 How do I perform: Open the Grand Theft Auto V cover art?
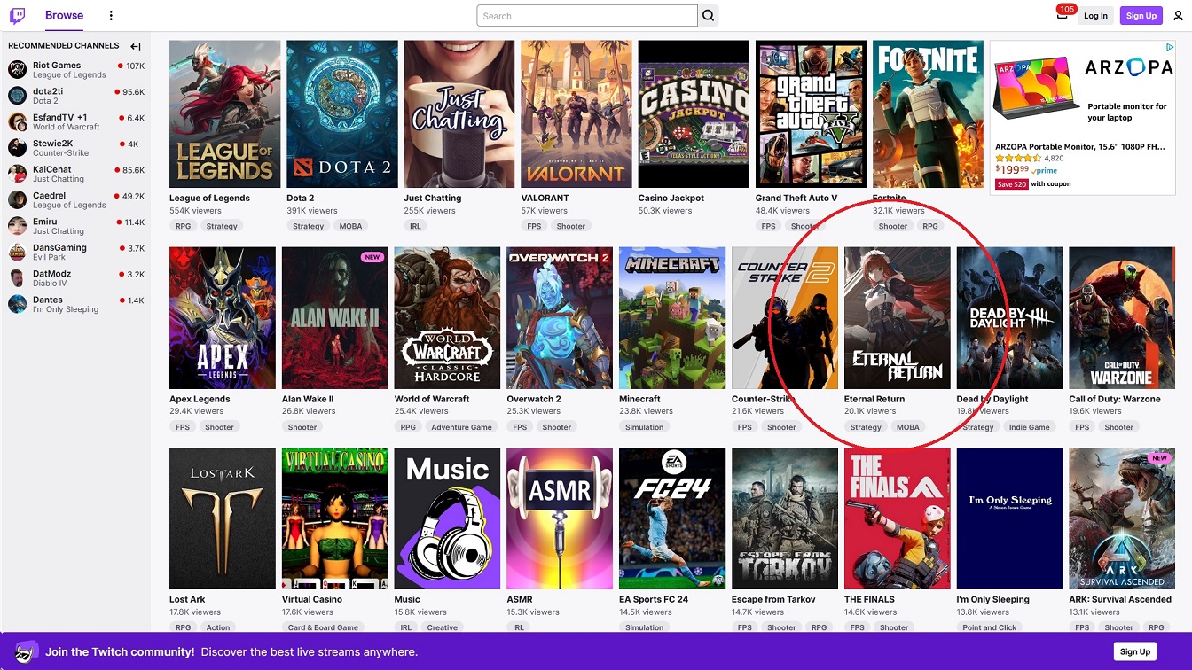811,113
